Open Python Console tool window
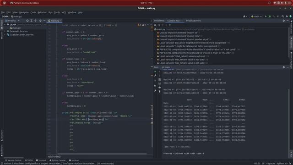The width and height of the screenshot is (293, 165). pos(57,160)
